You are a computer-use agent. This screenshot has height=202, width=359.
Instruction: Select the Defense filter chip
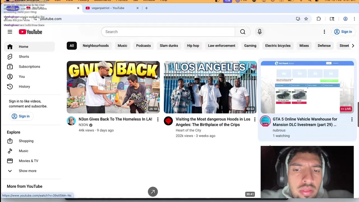click(x=324, y=45)
